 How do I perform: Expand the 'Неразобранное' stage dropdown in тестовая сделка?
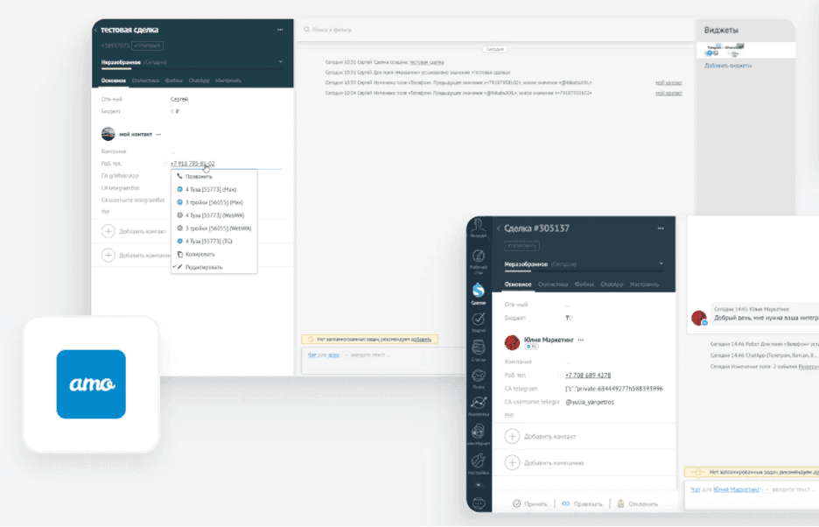(x=281, y=61)
